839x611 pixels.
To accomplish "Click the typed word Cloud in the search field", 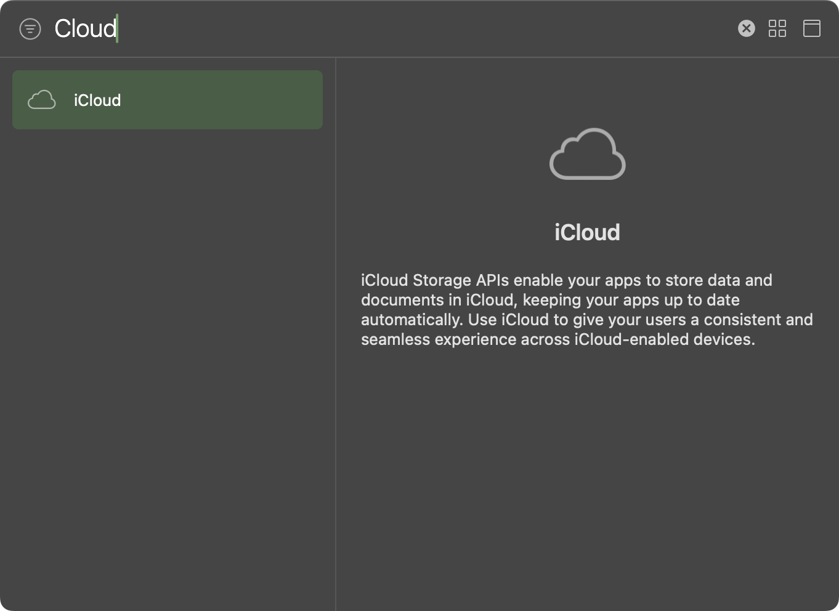I will (84, 29).
